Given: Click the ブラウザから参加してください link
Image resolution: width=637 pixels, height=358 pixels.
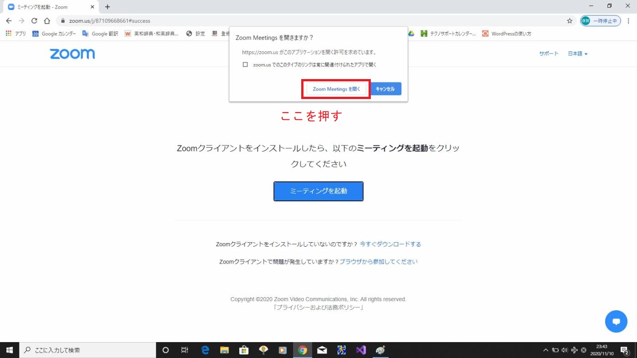Looking at the screenshot, I should [x=379, y=262].
